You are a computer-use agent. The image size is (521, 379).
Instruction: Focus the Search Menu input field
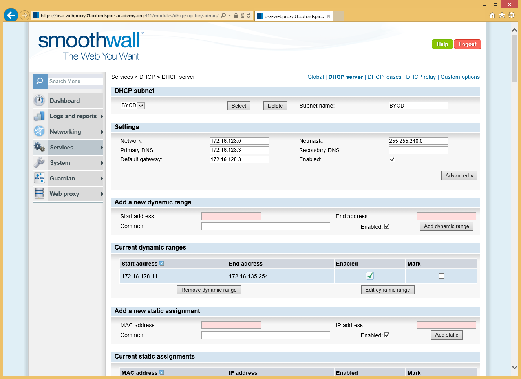76,81
